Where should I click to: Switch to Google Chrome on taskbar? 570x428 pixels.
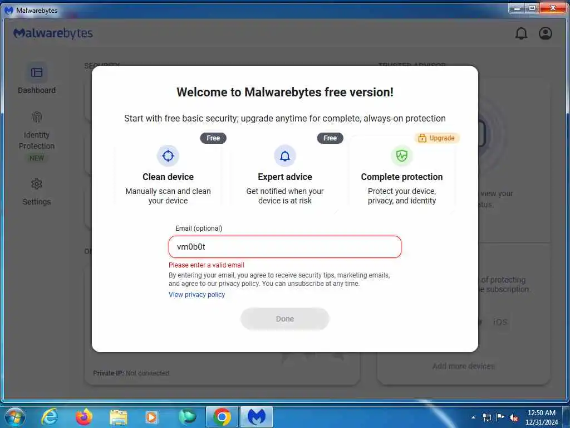[x=222, y=417]
